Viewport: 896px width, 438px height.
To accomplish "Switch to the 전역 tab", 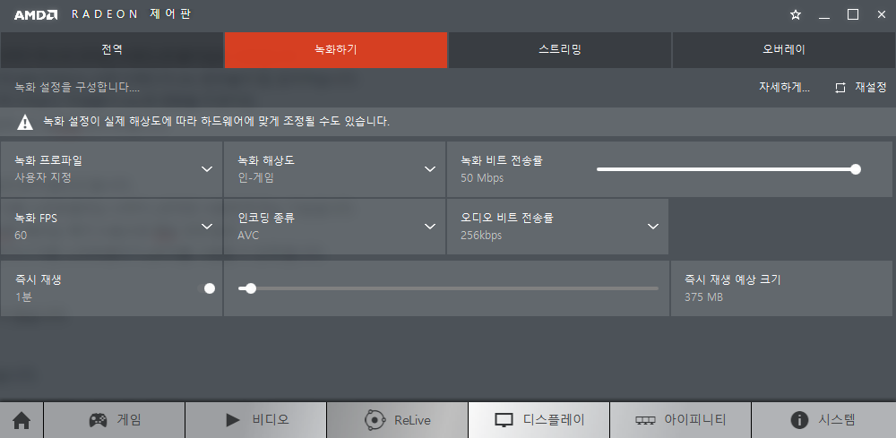I will (x=112, y=50).
